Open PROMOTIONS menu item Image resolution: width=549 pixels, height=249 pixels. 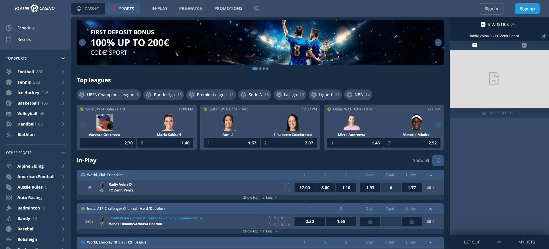[228, 8]
